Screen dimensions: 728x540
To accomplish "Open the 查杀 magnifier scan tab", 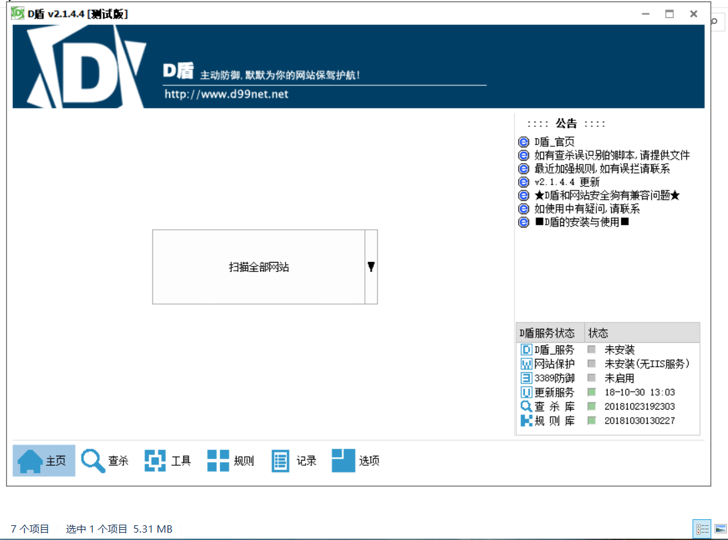I will 105,461.
